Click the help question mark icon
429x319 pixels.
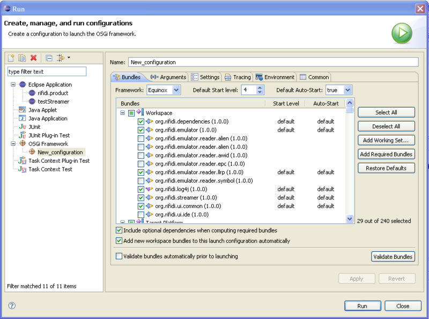[x=12, y=306]
